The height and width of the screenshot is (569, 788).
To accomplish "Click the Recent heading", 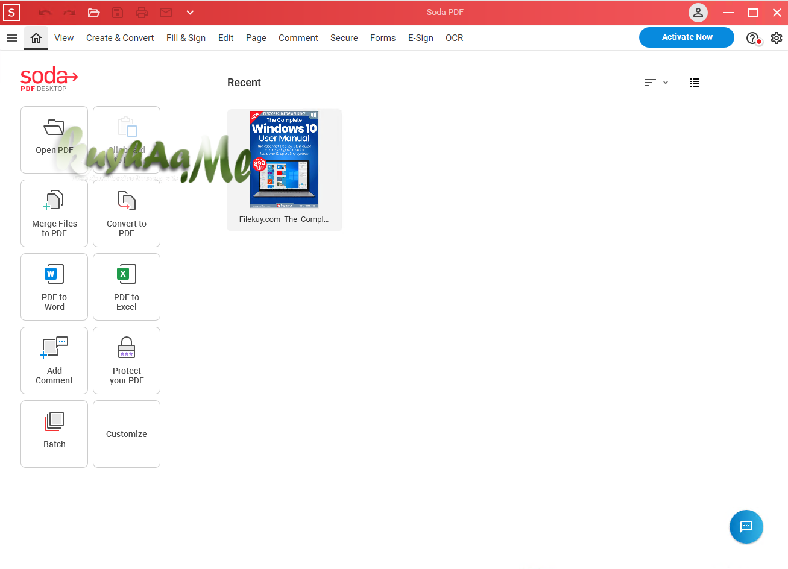I will click(244, 83).
